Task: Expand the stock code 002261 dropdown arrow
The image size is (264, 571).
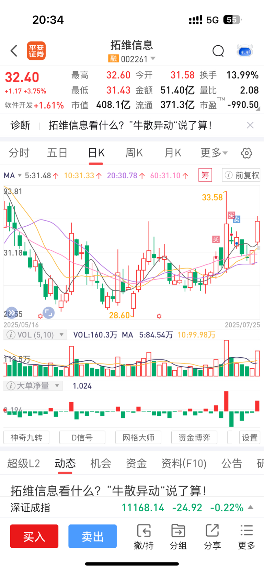Action: (x=153, y=59)
